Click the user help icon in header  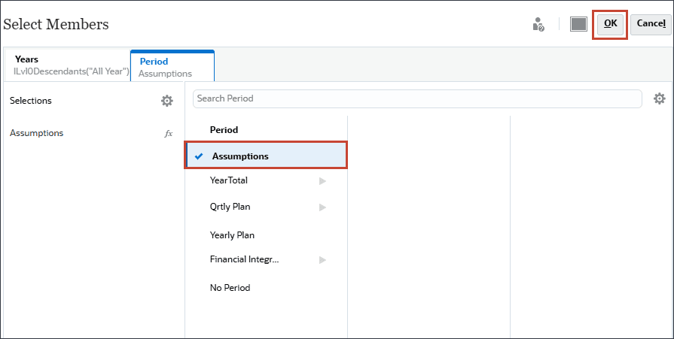tap(538, 24)
